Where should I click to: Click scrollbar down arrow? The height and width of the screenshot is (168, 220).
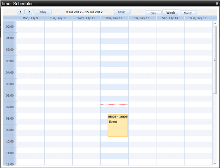point(215,163)
